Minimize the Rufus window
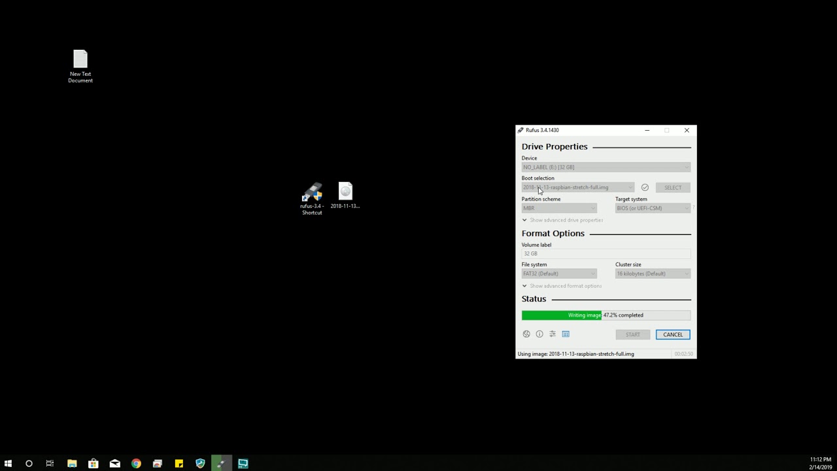Viewport: 837px width, 471px height. coord(647,130)
